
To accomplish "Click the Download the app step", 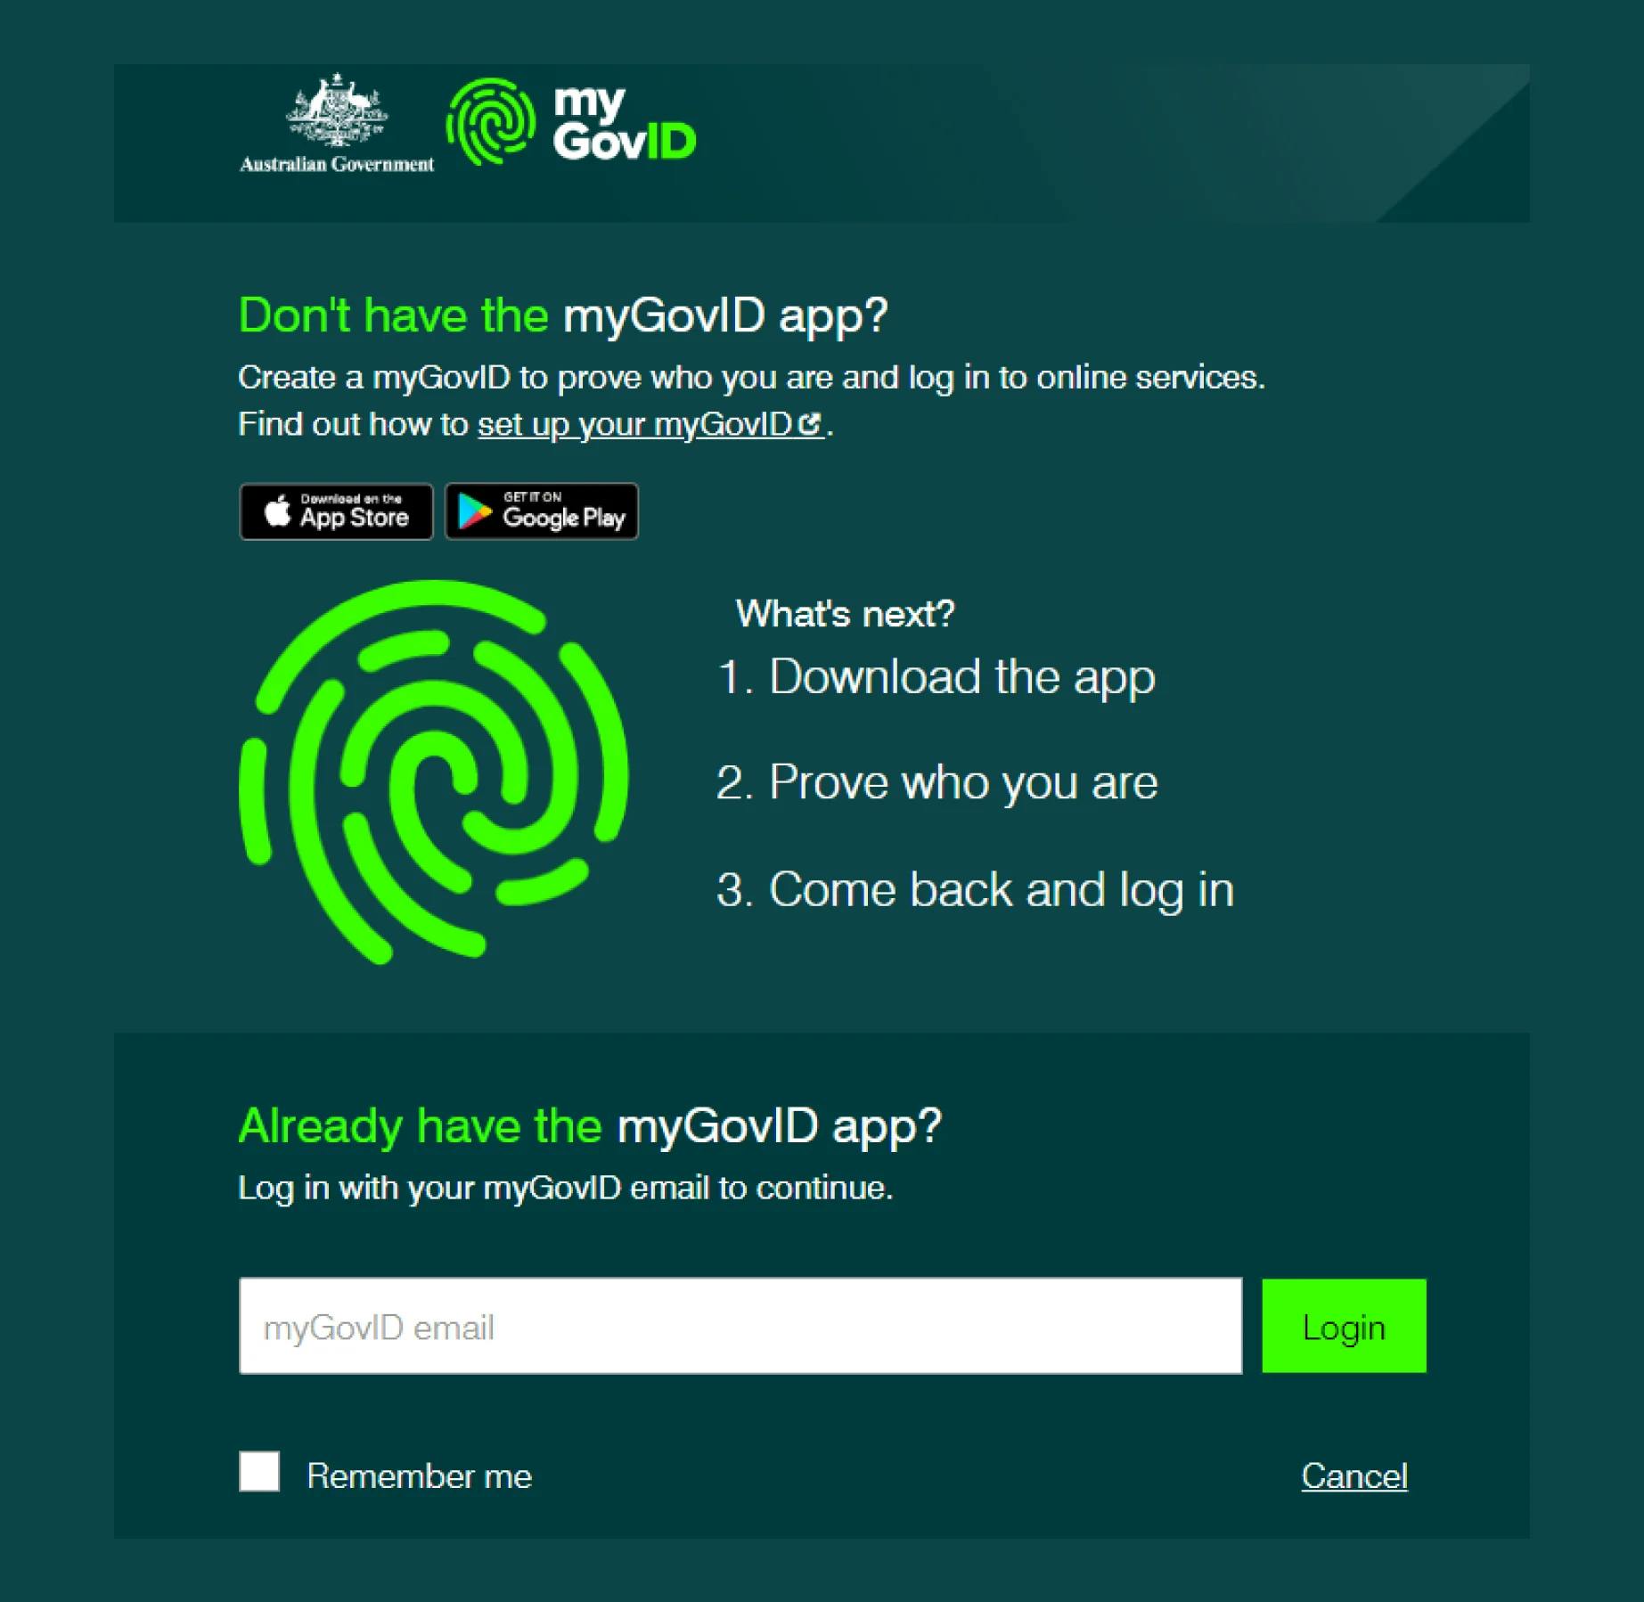I will coord(936,676).
